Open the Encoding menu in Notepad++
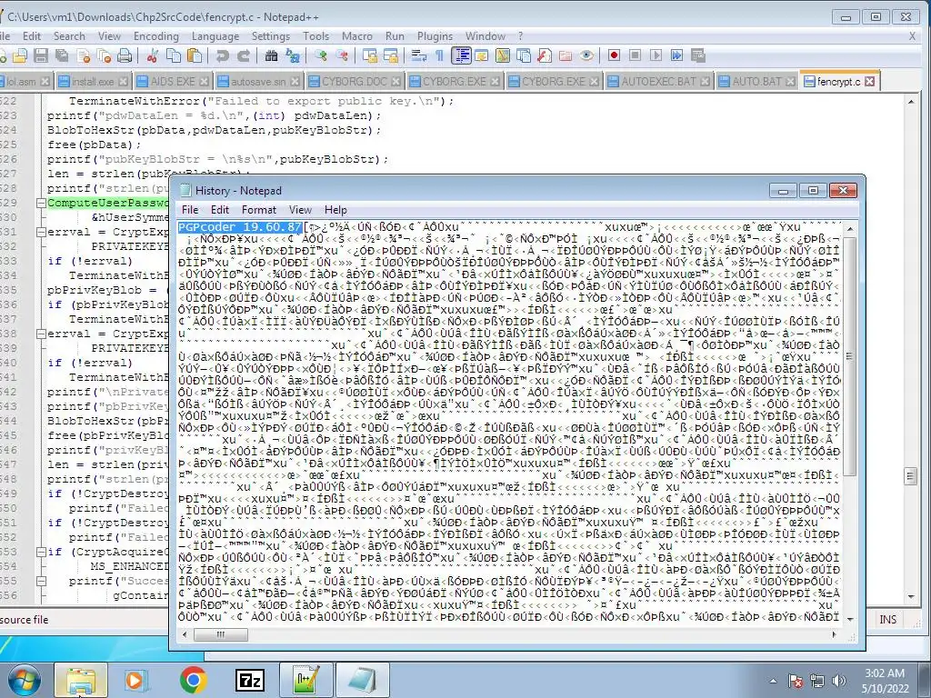Viewport: 931px width, 698px height. [x=156, y=36]
